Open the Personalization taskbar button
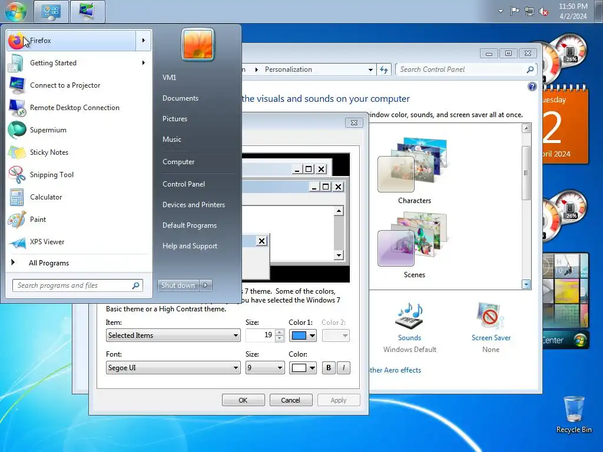Viewport: 603px width, 452px height. [x=87, y=11]
